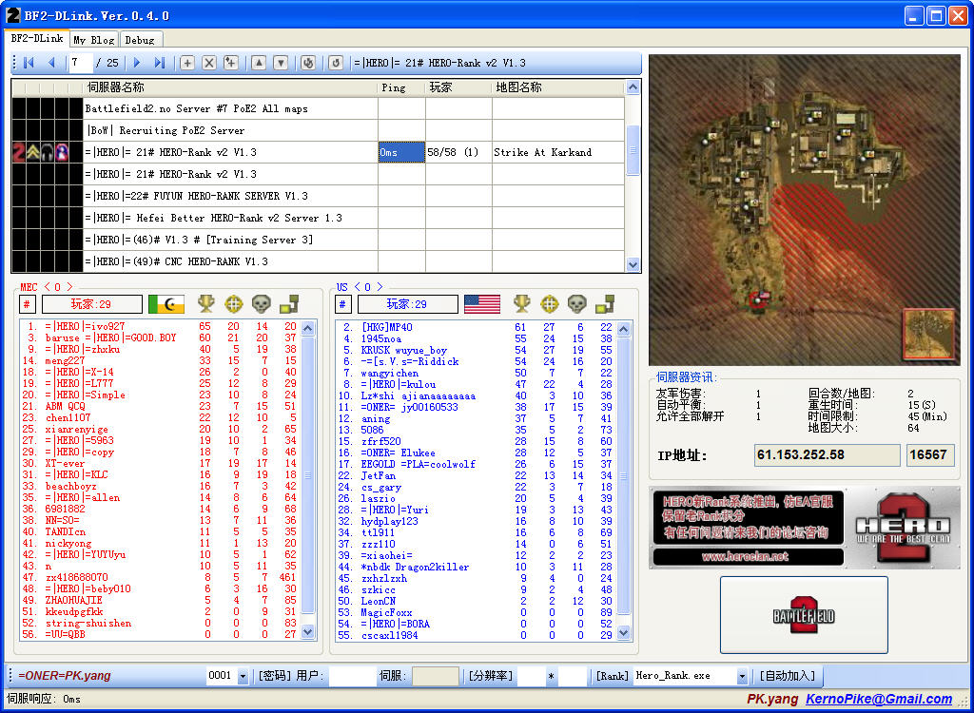
Task: Jump to the last server record
Action: (160, 63)
